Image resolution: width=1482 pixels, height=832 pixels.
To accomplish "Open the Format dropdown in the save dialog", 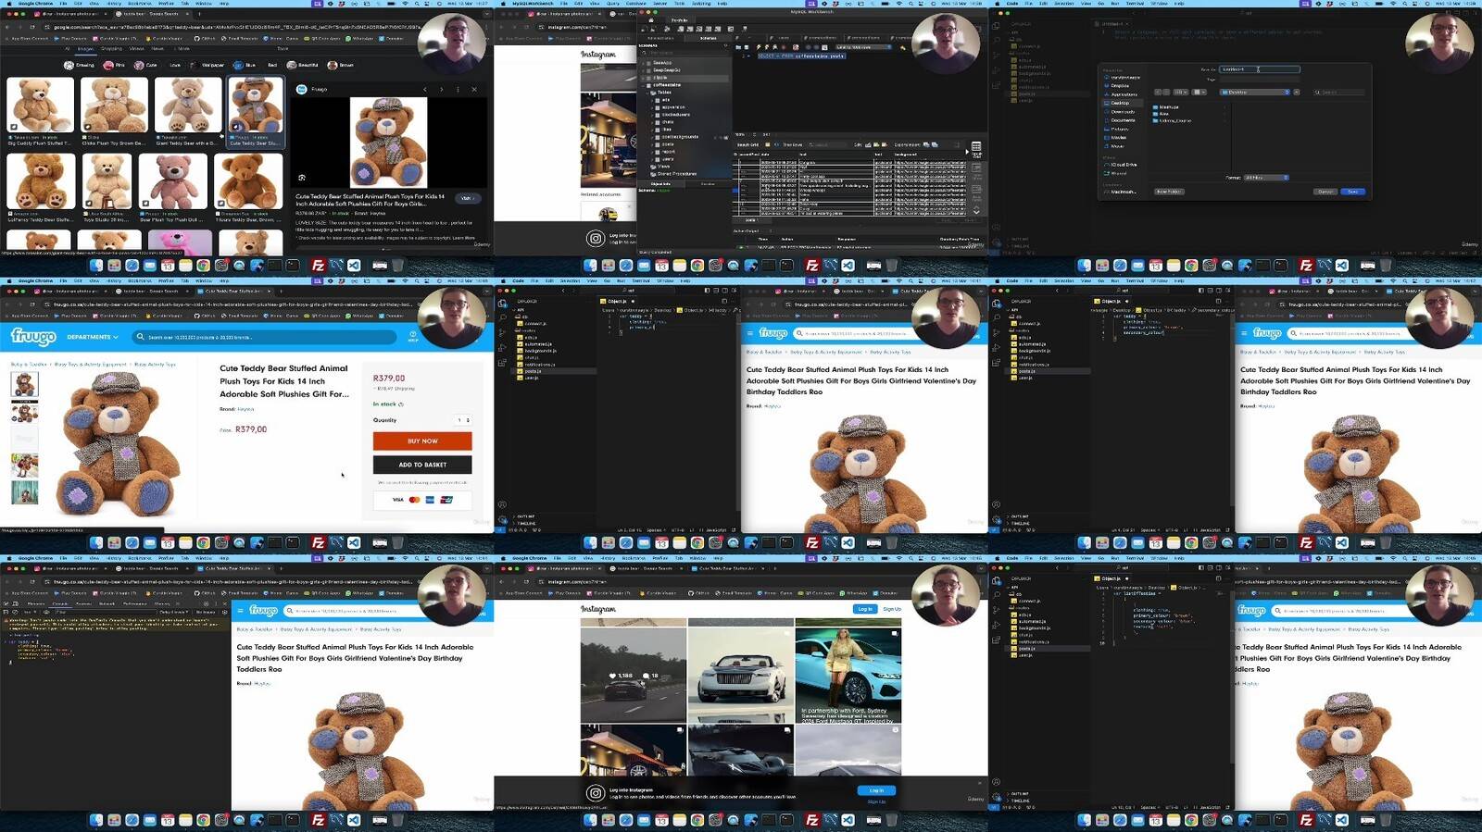I will click(1266, 178).
